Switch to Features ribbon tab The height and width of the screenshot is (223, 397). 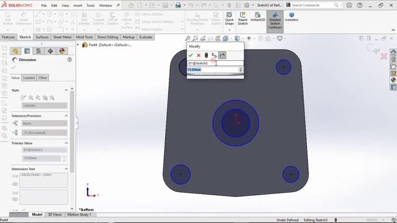[8, 37]
